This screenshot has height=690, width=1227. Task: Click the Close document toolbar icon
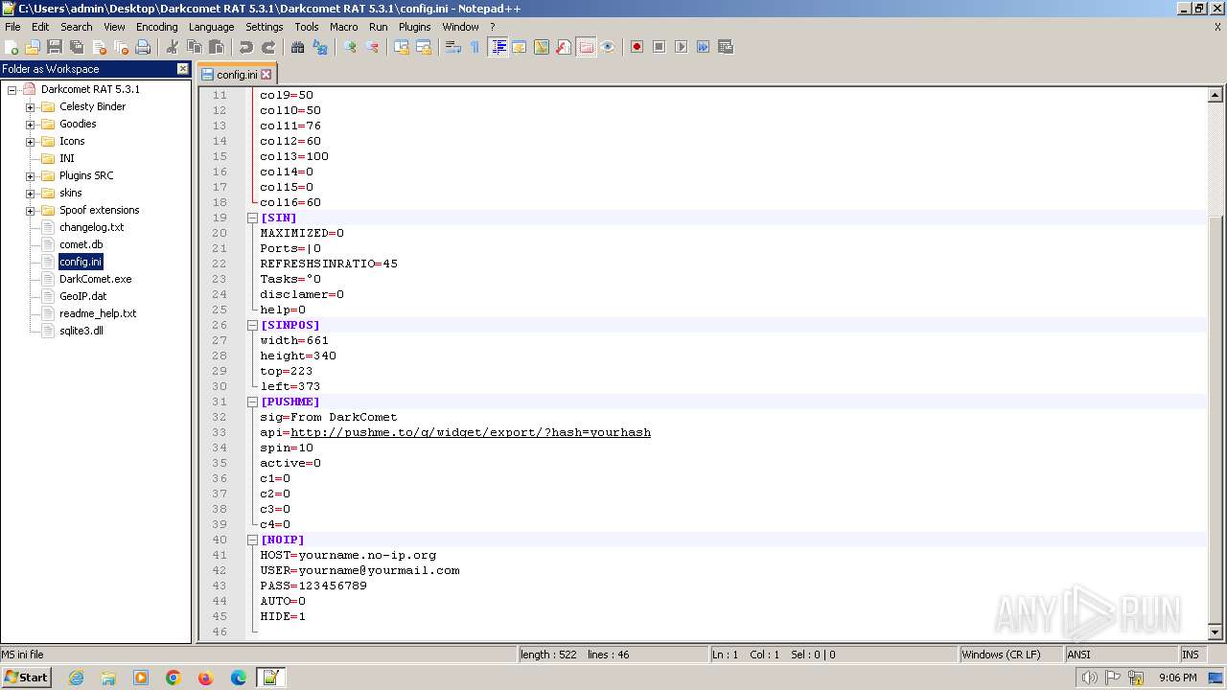coord(99,47)
